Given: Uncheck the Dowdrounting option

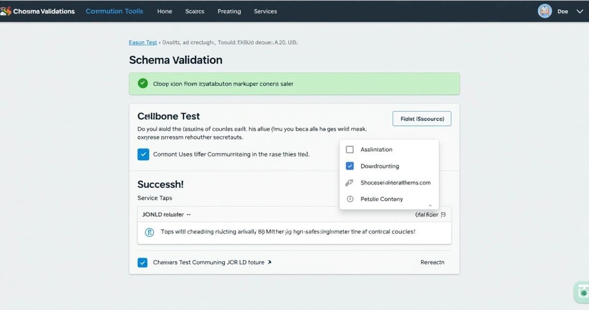Looking at the screenshot, I should (x=350, y=166).
